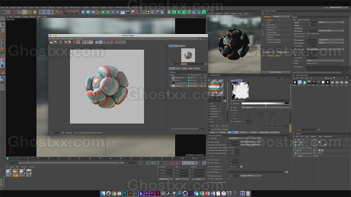This screenshot has width=351, height=197.
Task: Select Global Illumination in Render Settings
Action: 274,42
